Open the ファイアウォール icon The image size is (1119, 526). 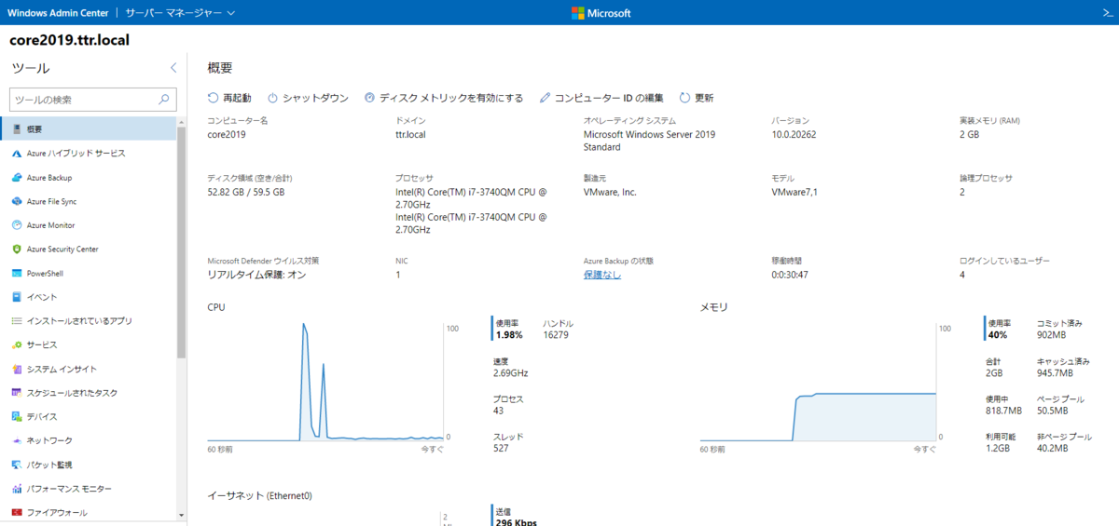coord(17,513)
